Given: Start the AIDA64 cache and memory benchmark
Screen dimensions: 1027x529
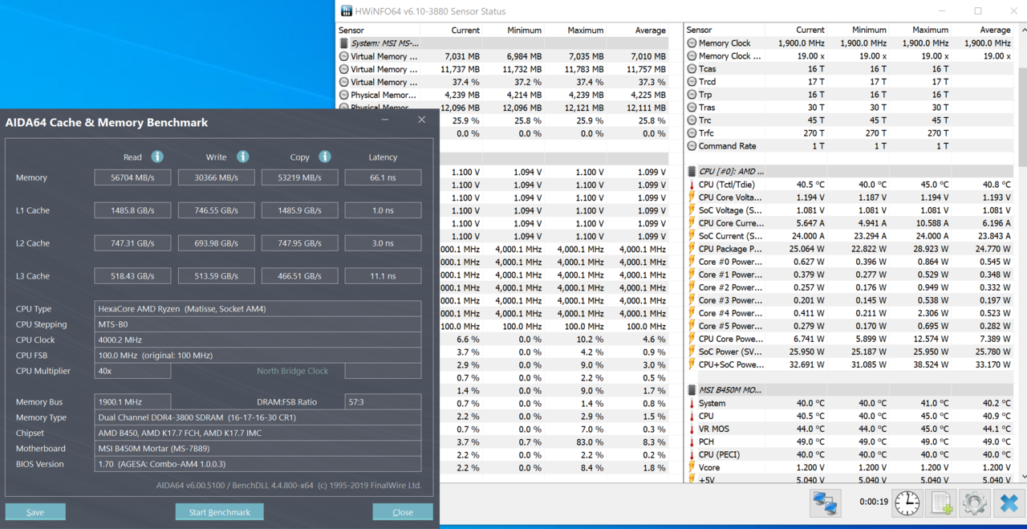Looking at the screenshot, I should (220, 512).
